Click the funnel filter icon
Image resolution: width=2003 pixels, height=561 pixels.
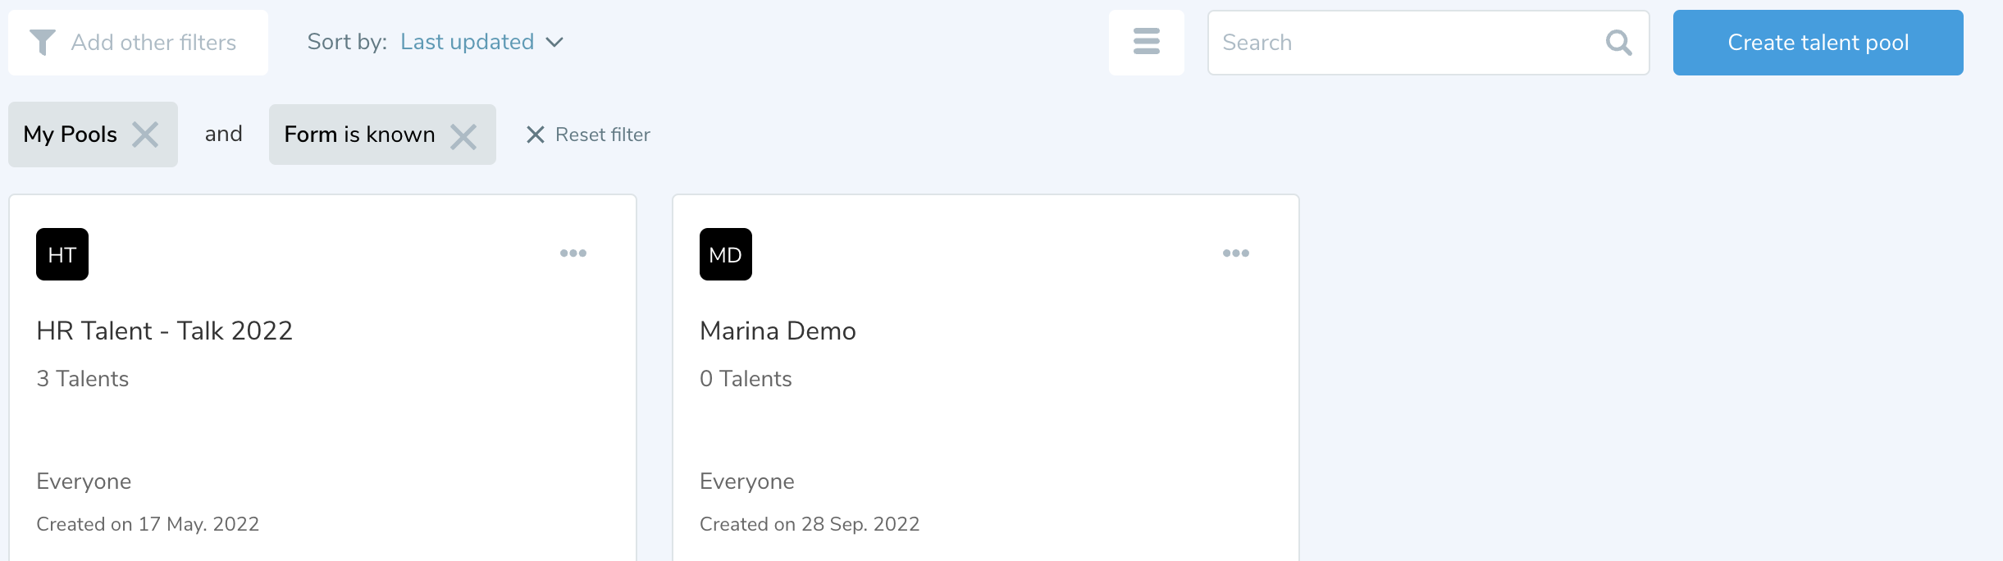point(42,43)
